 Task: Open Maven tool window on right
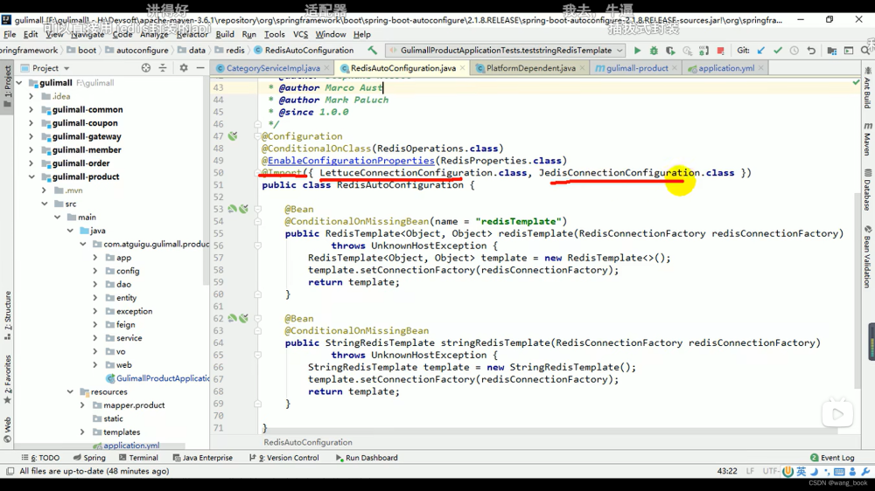coord(868,139)
